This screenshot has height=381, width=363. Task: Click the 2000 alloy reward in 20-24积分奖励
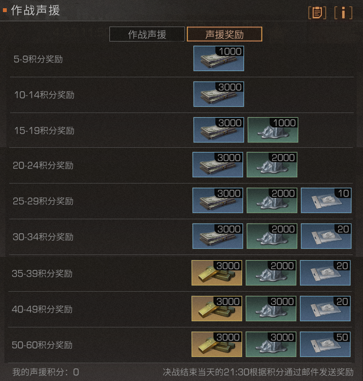click(272, 165)
